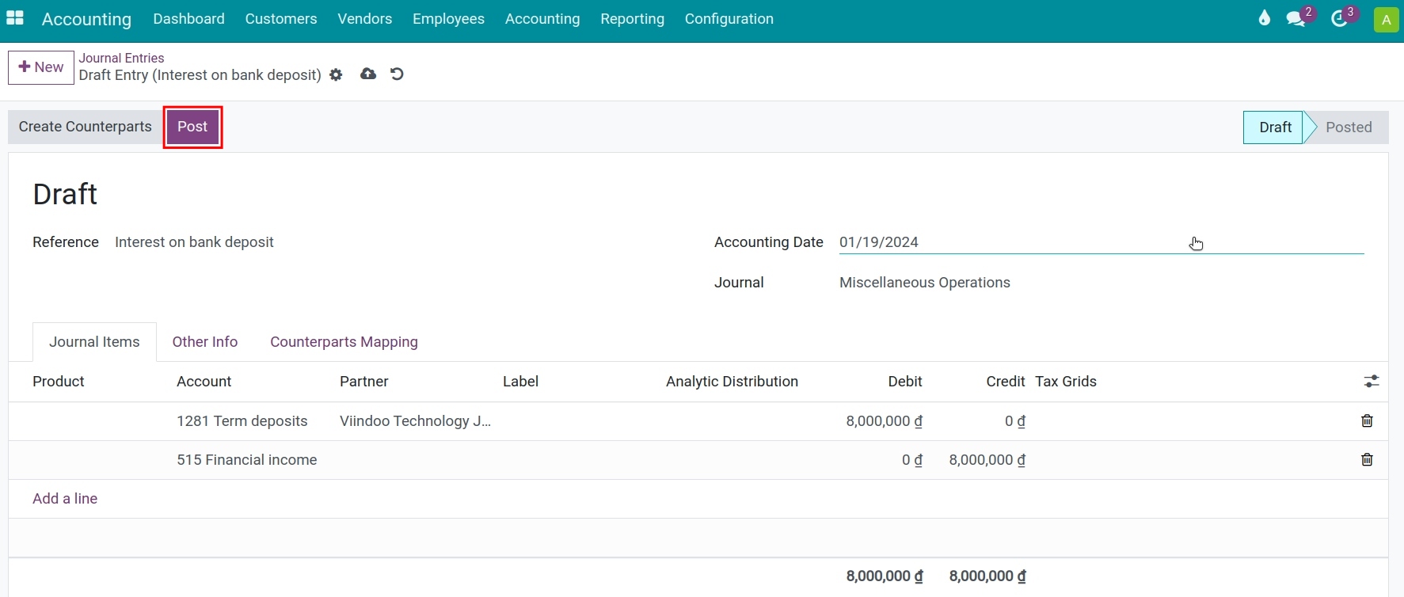The width and height of the screenshot is (1404, 597).
Task: Open the activities clock icon
Action: tap(1339, 19)
